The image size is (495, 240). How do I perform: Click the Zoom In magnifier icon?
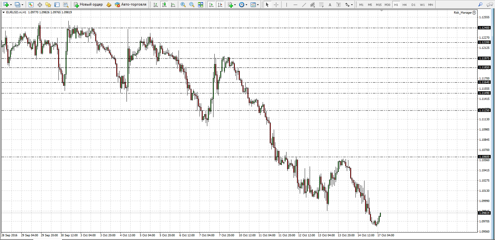tap(183, 5)
